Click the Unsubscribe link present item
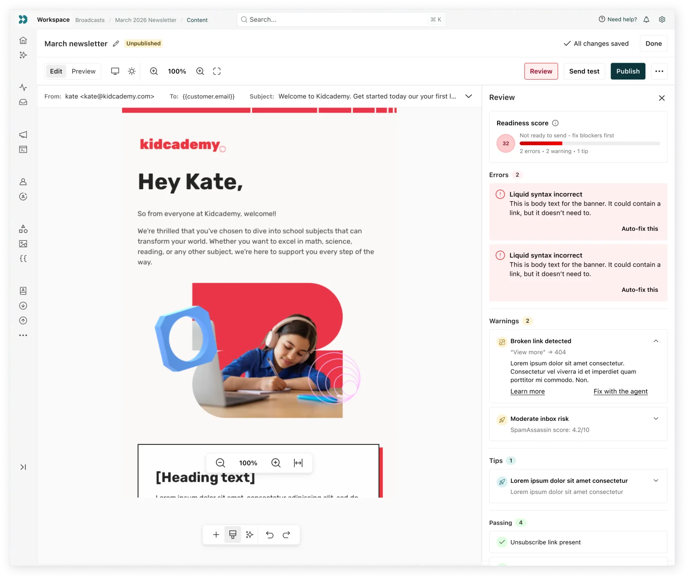 (578, 542)
